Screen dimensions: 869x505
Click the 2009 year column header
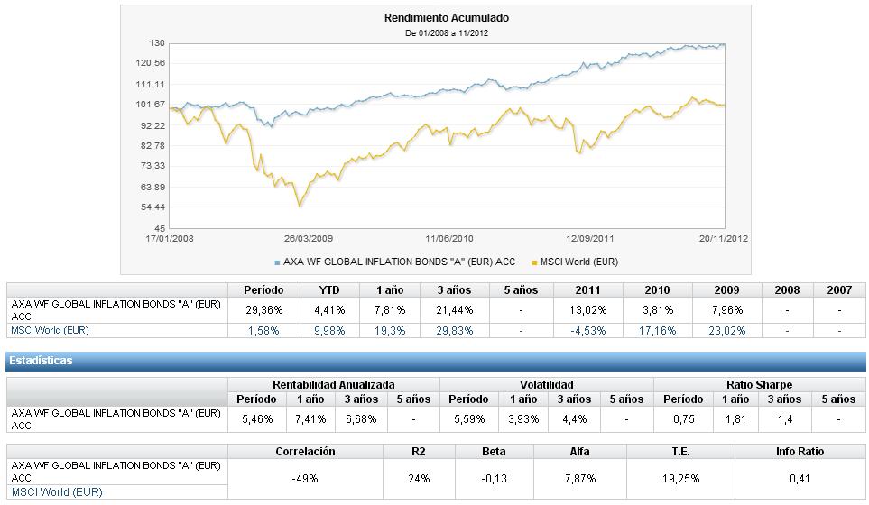(726, 290)
